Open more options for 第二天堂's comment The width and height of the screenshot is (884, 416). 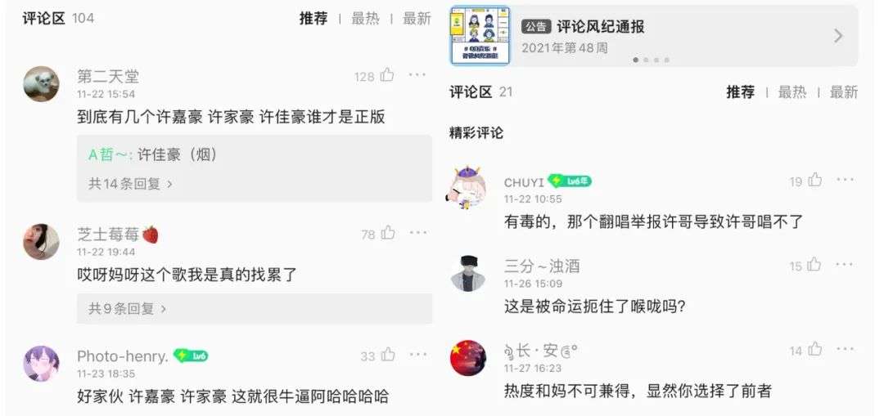coord(417,75)
